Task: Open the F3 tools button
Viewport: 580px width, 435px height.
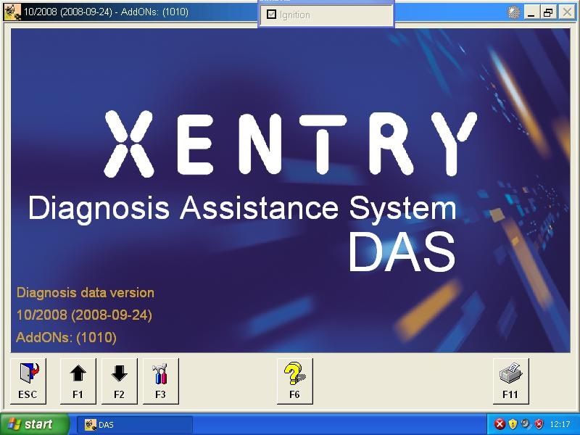Action: click(x=160, y=381)
